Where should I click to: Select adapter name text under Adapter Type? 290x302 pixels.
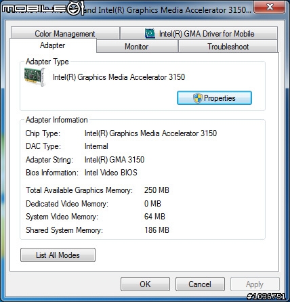coord(119,77)
